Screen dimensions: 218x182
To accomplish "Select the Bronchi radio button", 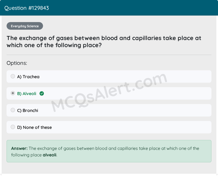I will point(13,110).
